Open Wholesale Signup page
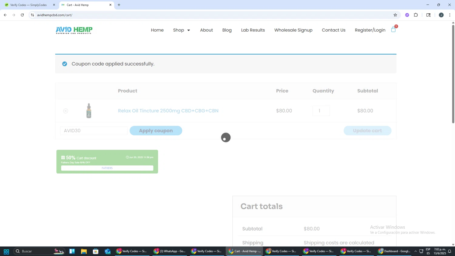The image size is (455, 256). pos(293,30)
